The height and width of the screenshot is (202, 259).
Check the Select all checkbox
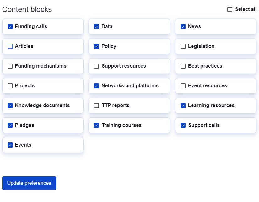[x=230, y=9]
